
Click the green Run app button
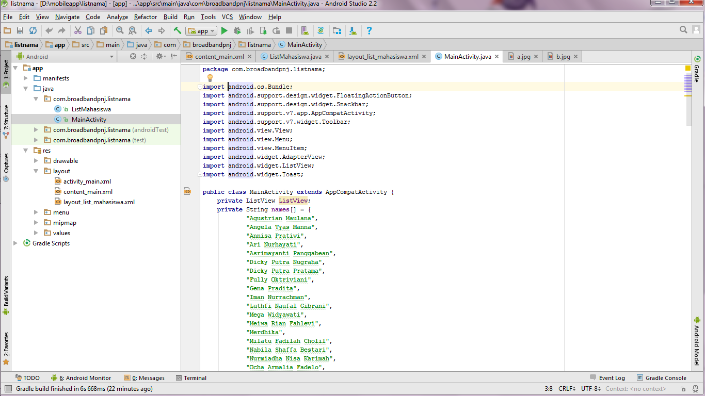224,31
